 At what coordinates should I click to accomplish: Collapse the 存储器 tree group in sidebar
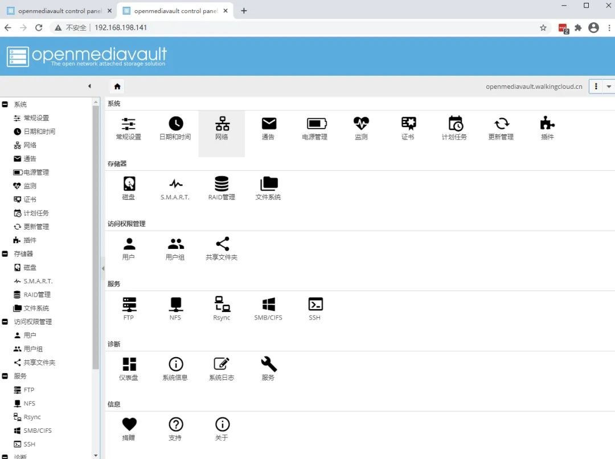5,253
